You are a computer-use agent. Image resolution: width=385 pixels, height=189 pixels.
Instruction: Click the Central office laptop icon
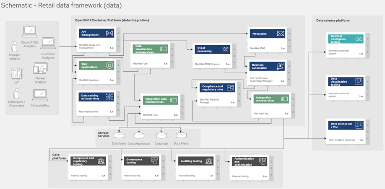(39, 95)
